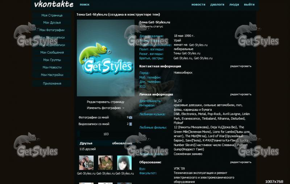290x184 pixels.
Task: Click редактировать next to Образование
Action: click(x=240, y=162)
